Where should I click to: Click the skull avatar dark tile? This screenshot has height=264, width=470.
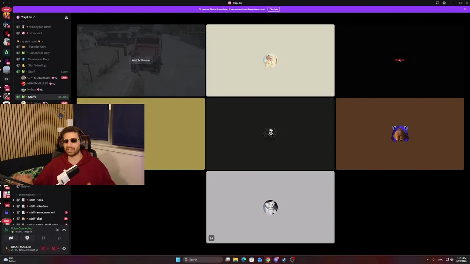tap(270, 133)
